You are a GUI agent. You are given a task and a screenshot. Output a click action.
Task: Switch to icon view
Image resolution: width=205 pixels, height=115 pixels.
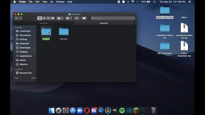(40, 18)
